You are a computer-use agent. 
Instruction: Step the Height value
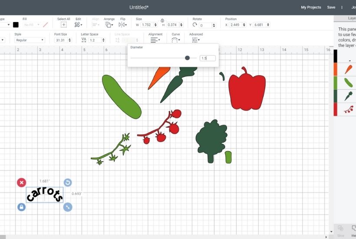pyautogui.click(x=181, y=25)
